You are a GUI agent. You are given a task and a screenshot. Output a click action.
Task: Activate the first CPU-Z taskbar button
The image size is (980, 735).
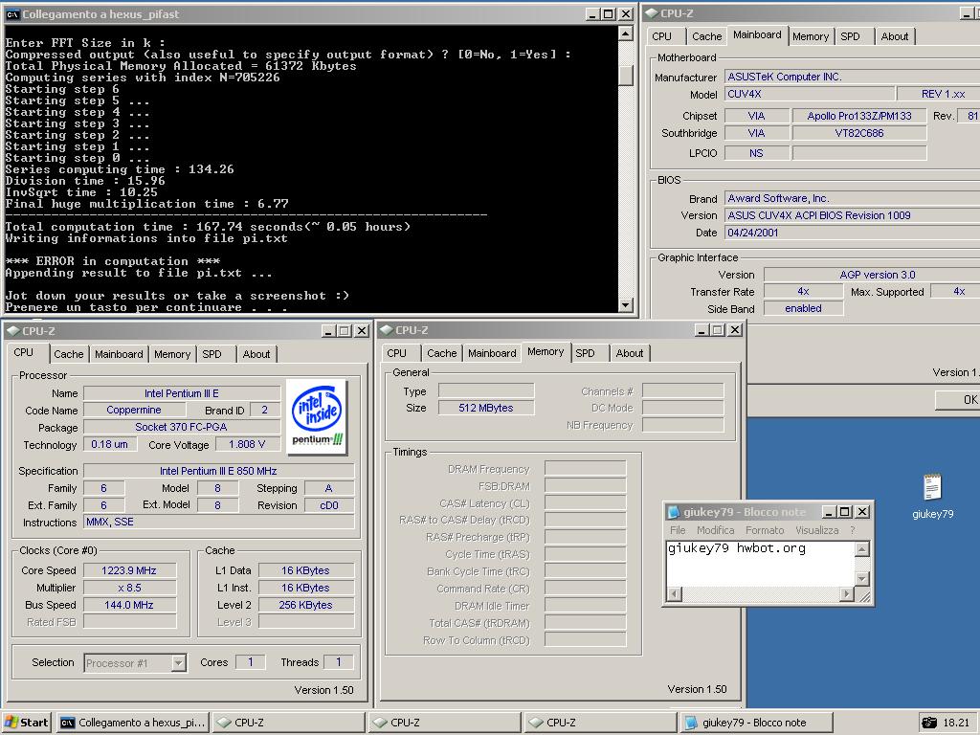pos(289,723)
